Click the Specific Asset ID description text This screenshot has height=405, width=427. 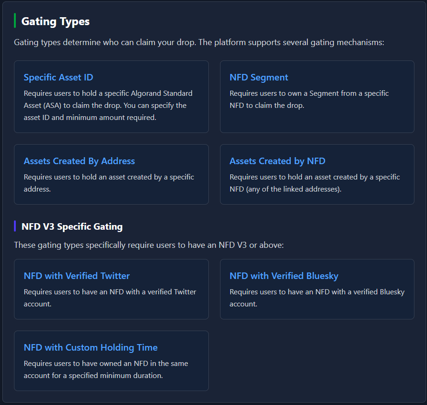(x=108, y=106)
